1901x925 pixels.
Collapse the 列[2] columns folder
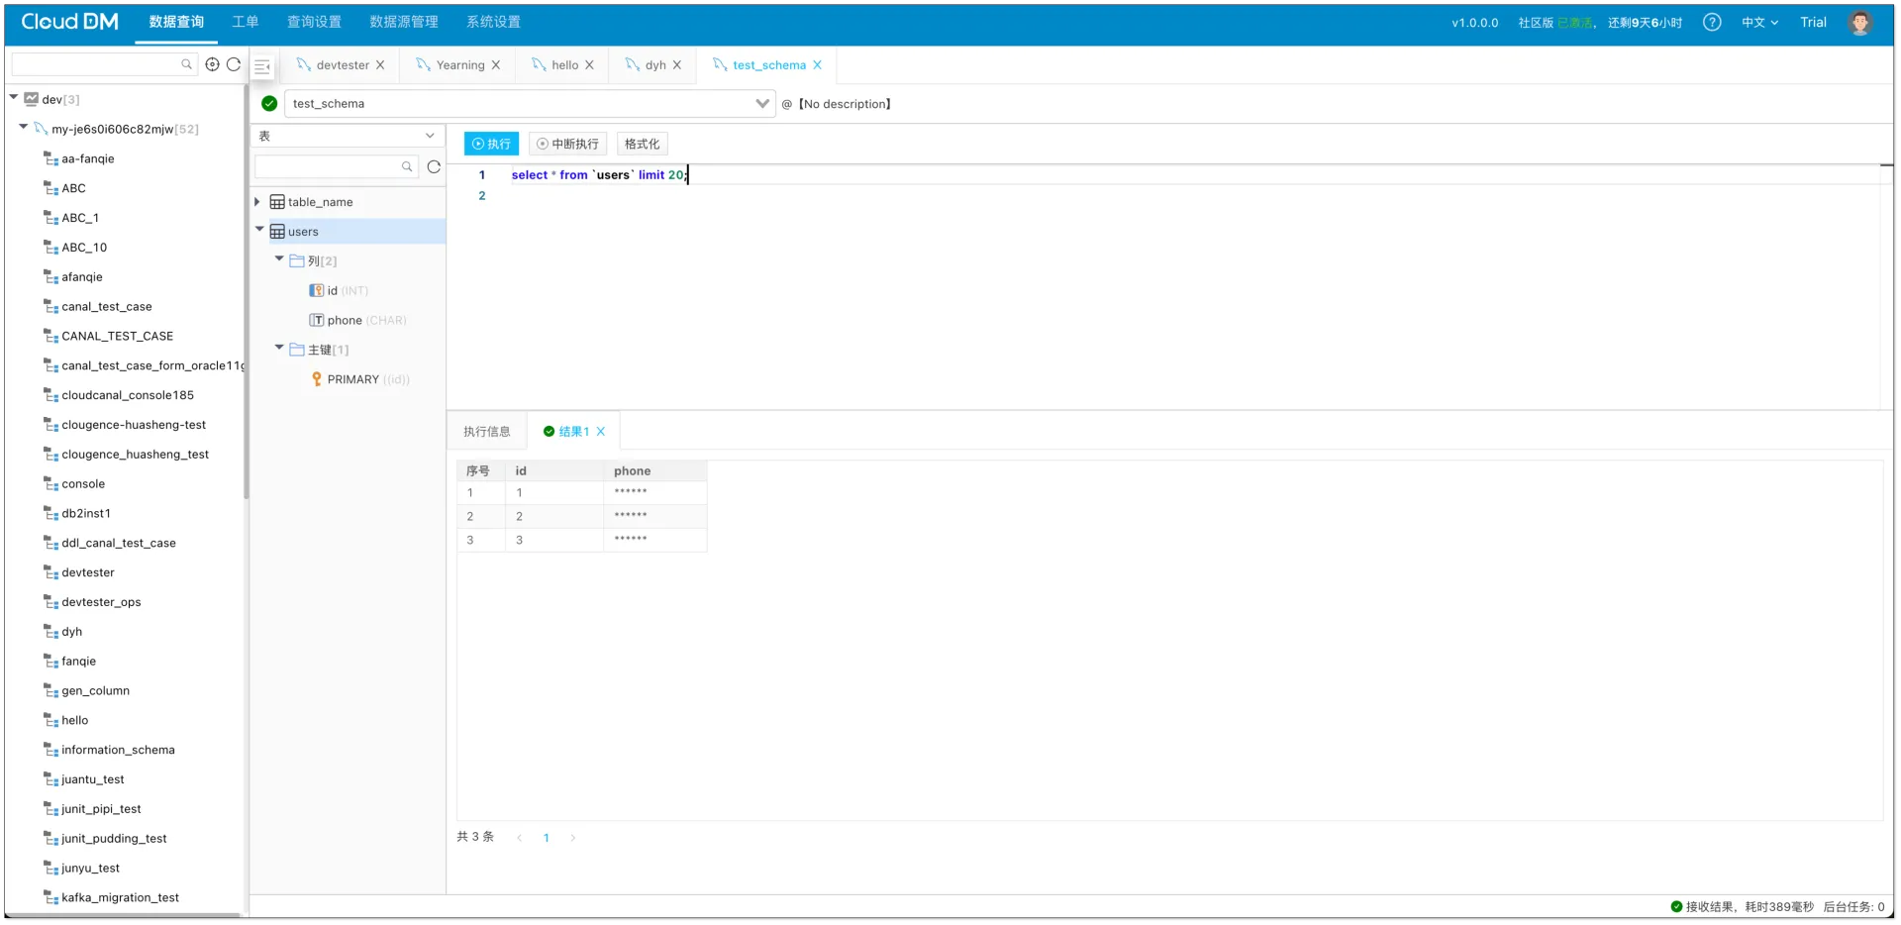tap(279, 259)
